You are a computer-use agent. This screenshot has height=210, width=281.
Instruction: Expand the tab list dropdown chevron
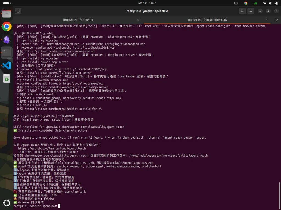point(277,20)
